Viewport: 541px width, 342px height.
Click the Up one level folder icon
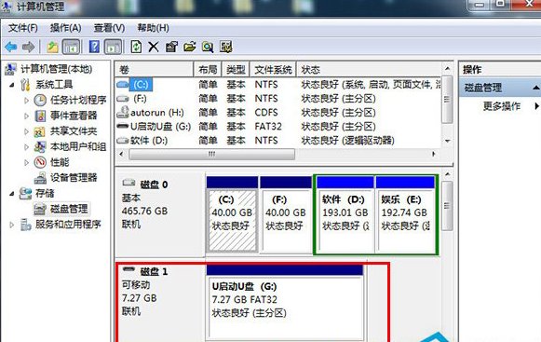click(52, 47)
